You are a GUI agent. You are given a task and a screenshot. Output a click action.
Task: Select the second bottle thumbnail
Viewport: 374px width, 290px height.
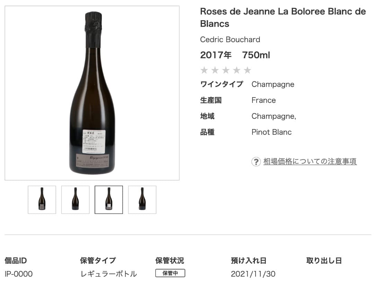(75, 200)
